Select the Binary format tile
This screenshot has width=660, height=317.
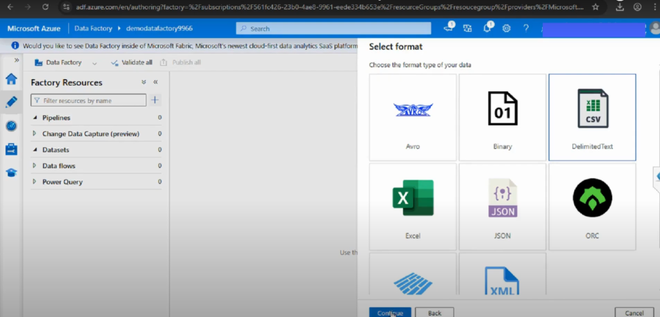(x=503, y=117)
